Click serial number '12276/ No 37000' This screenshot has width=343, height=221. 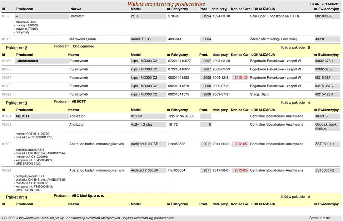[181, 116]
